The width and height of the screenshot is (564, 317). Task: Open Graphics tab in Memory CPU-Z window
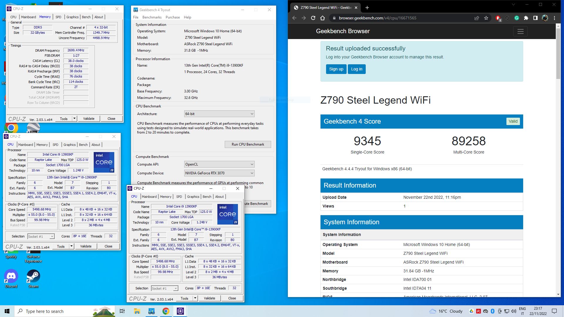tap(73, 17)
